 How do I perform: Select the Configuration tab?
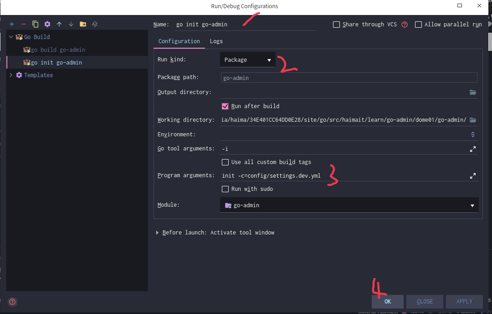point(179,41)
